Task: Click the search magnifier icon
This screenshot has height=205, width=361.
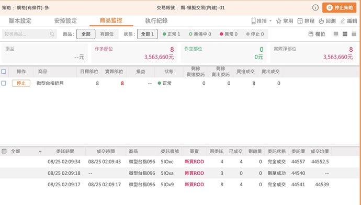Action: pyautogui.click(x=52, y=34)
